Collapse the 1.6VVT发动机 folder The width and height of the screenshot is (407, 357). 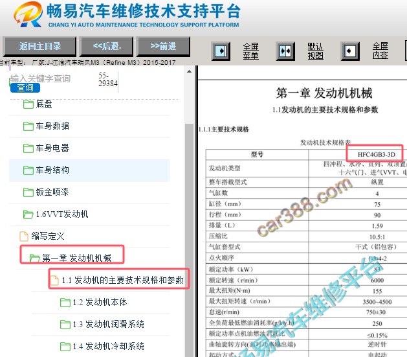(61, 214)
